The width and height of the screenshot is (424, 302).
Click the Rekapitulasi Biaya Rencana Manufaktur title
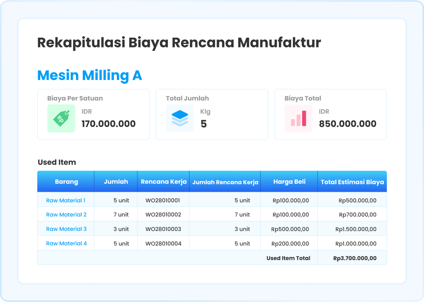pyautogui.click(x=179, y=42)
